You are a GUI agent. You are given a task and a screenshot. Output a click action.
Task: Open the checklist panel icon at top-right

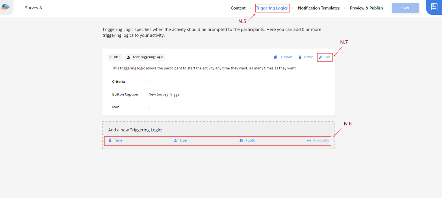pyautogui.click(x=434, y=7)
